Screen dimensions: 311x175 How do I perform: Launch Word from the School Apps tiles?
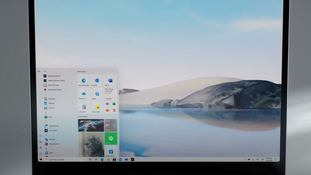110,81
